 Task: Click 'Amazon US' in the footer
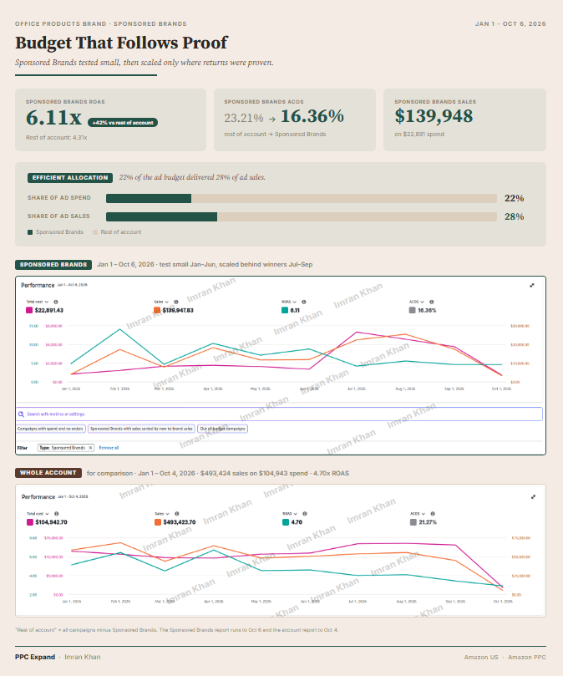pos(481,657)
